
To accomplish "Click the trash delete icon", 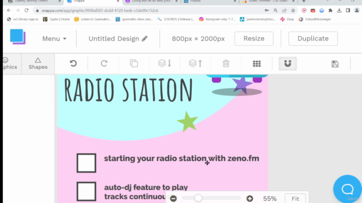I will [226, 64].
